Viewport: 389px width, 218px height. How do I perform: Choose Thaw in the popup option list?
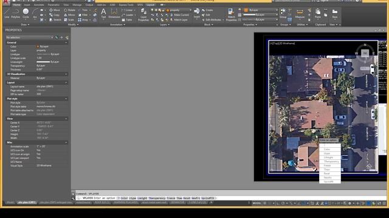329,170
